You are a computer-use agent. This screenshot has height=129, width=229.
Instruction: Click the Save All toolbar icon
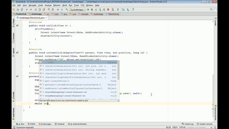click(18, 10)
